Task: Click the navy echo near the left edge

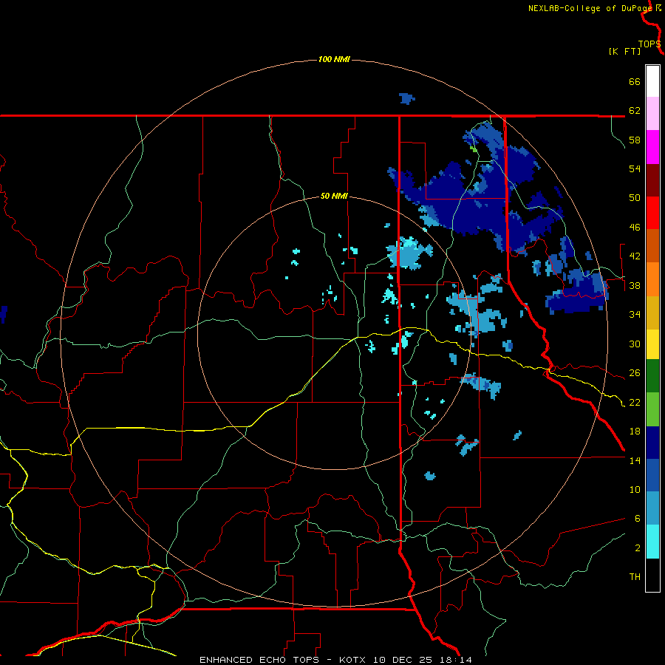Action: (4, 314)
